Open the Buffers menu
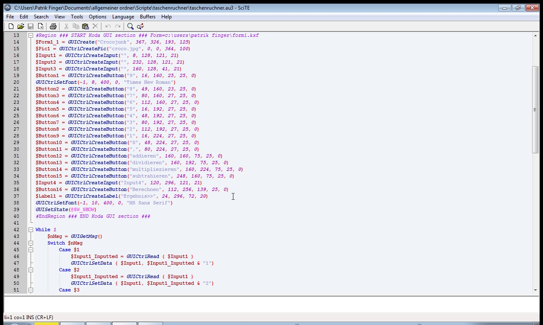Viewport: 543px width, 325px height. click(x=147, y=17)
